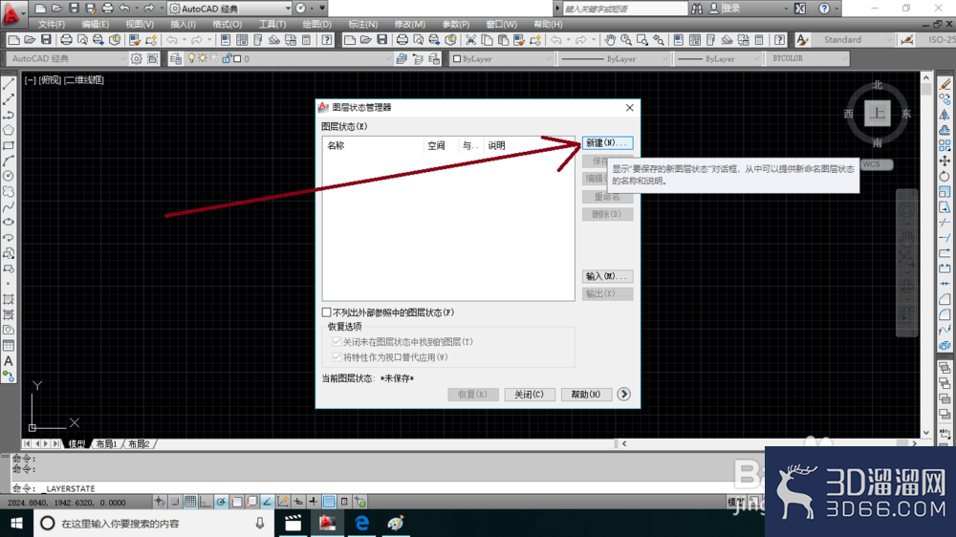The height and width of the screenshot is (537, 956).
Task: Open the Layer Properties Manager icon
Action: pyautogui.click(x=176, y=58)
